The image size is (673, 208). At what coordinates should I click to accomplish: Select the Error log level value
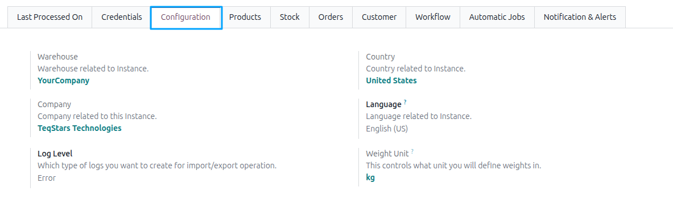(47, 178)
